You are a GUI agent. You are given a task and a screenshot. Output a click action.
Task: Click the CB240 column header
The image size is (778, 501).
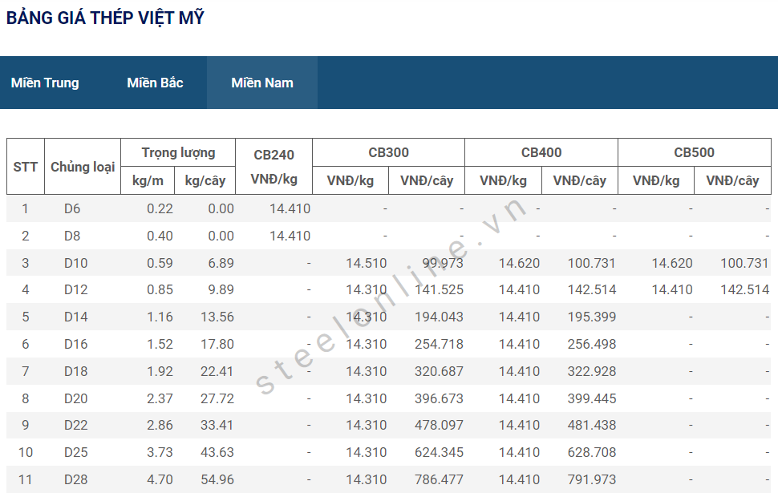pyautogui.click(x=274, y=167)
